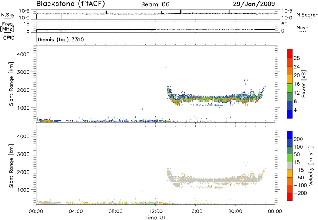The height and width of the screenshot is (220, 318).
Task: Click the '28' value on the power scale
Action: (297, 58)
